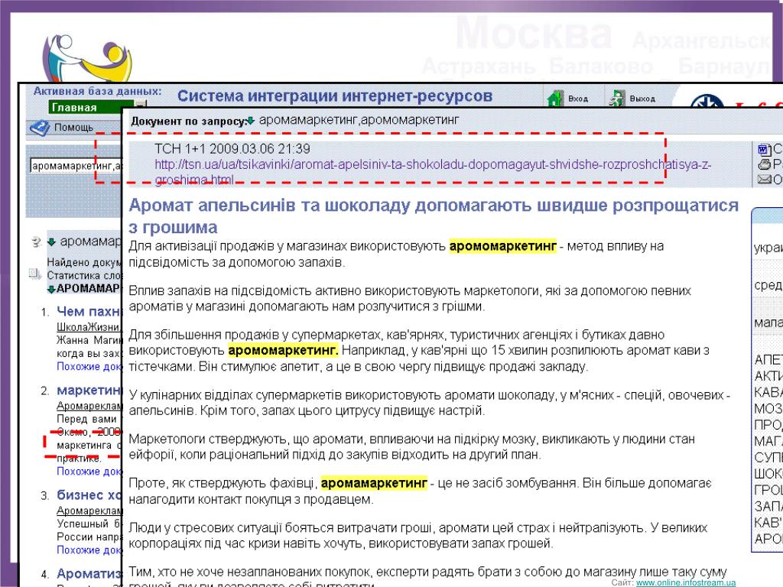Click 'Похожие док' under the first result

pos(89,366)
